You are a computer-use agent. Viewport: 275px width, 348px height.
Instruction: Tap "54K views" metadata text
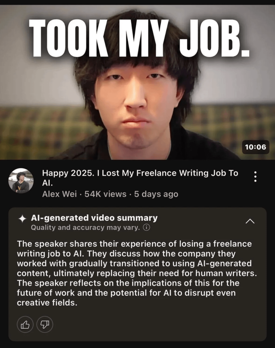(105, 194)
